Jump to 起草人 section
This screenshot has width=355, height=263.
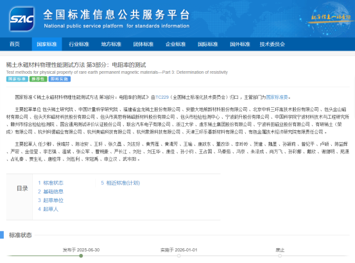48,209
